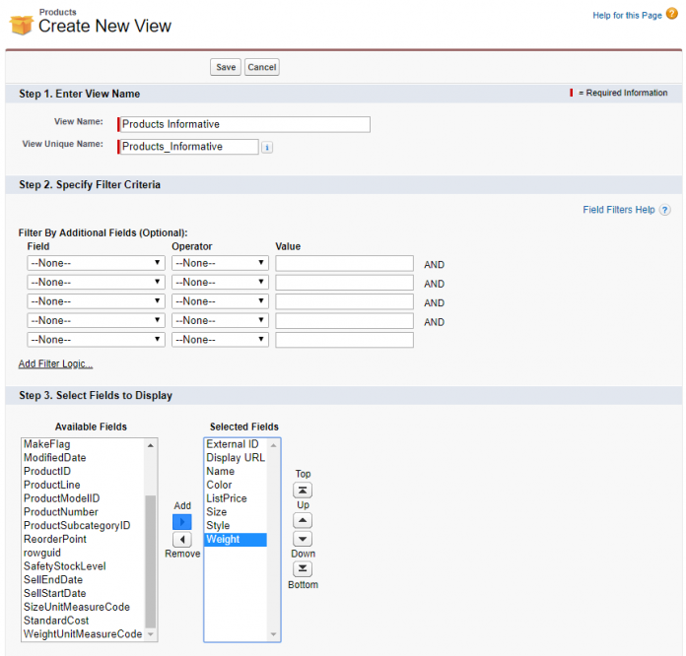
Task: Open the Add Filter Logic link
Action: pos(55,364)
